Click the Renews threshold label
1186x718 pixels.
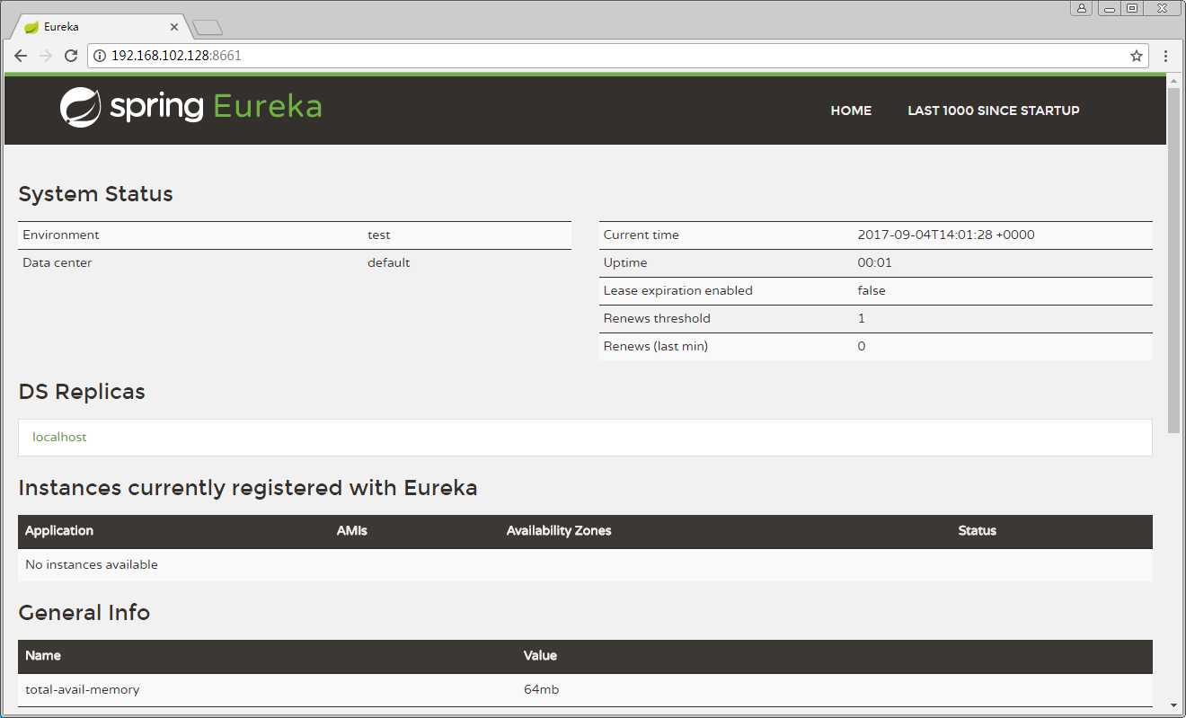pyautogui.click(x=657, y=318)
